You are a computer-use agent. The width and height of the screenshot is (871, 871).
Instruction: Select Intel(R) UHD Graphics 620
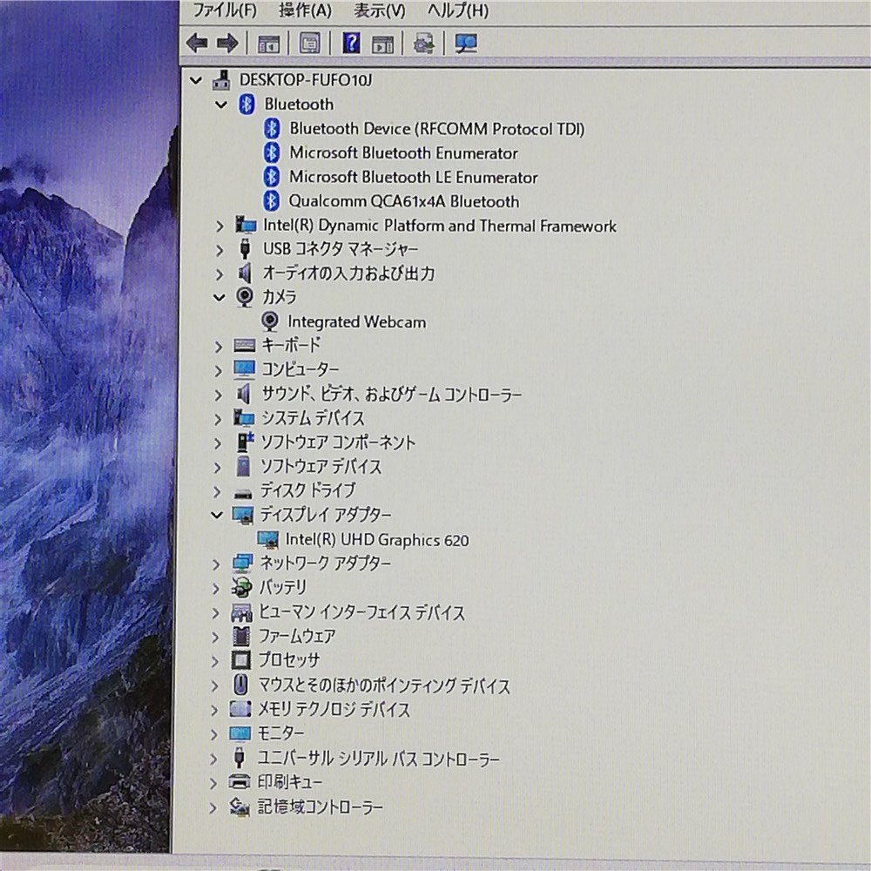point(376,540)
